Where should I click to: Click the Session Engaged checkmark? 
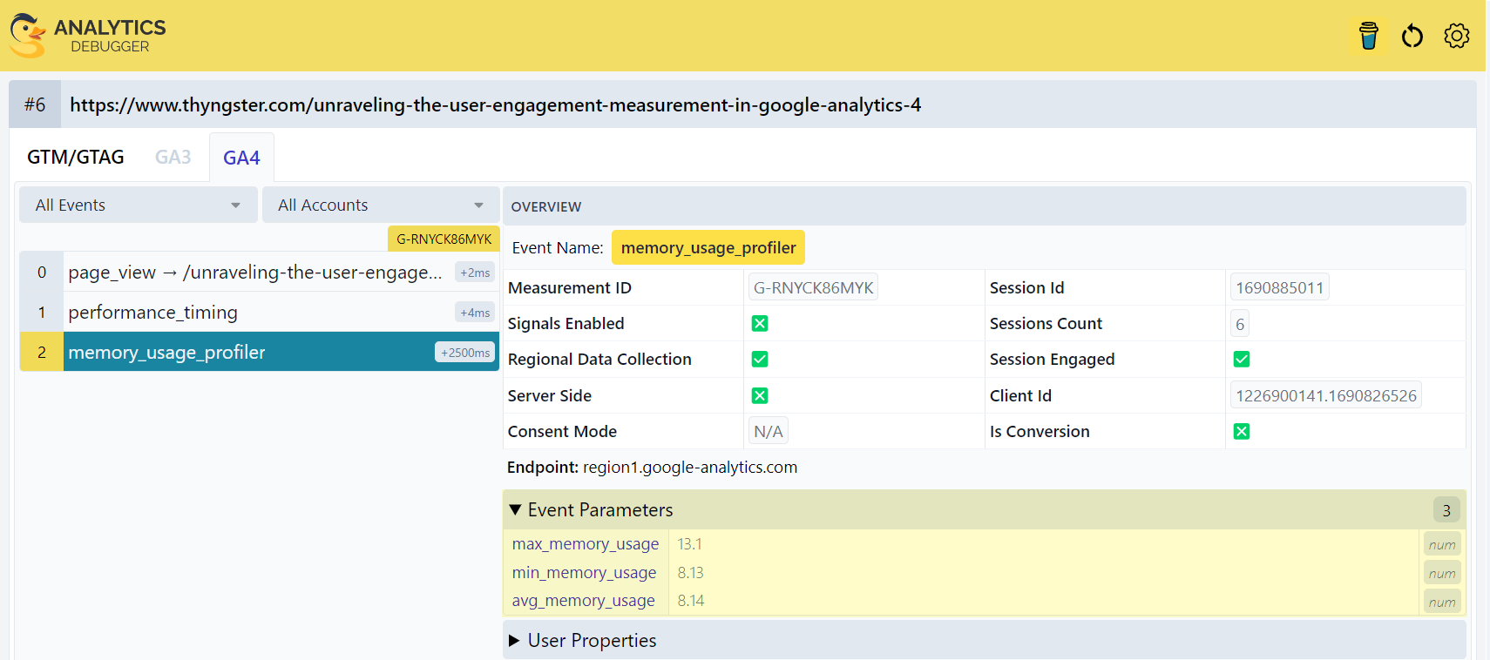click(1242, 360)
